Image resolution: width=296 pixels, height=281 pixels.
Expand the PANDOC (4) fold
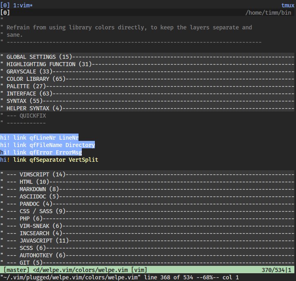[147, 204]
